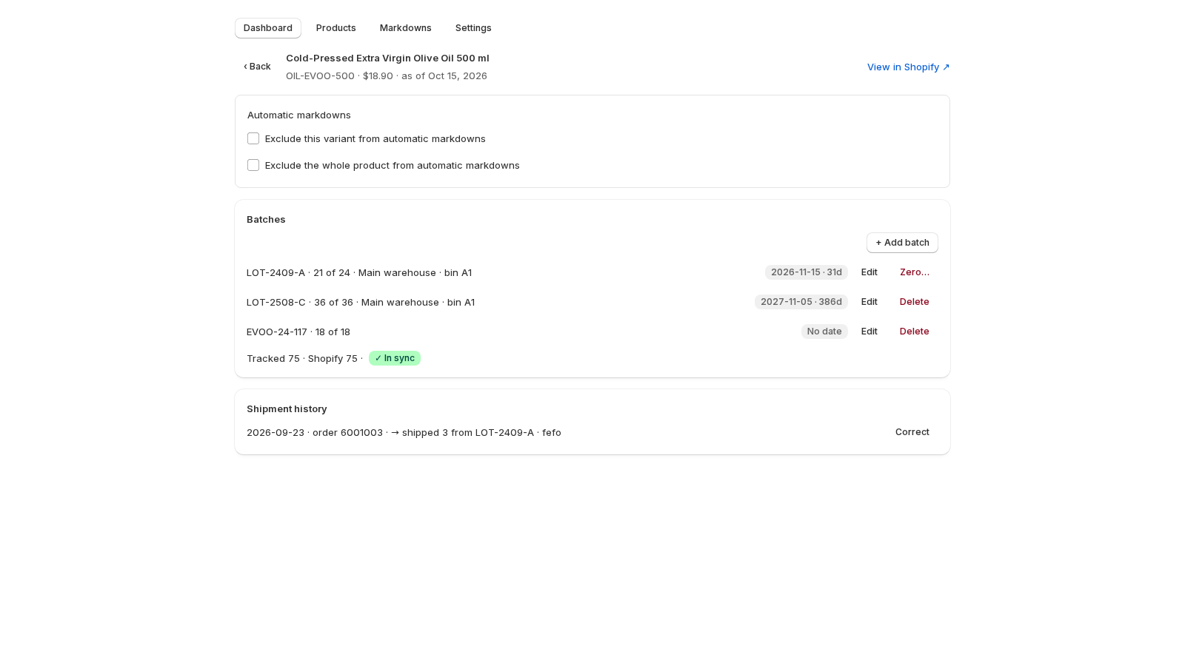Edit batch EVOO-24-117
The width and height of the screenshot is (1185, 666).
pos(869,332)
